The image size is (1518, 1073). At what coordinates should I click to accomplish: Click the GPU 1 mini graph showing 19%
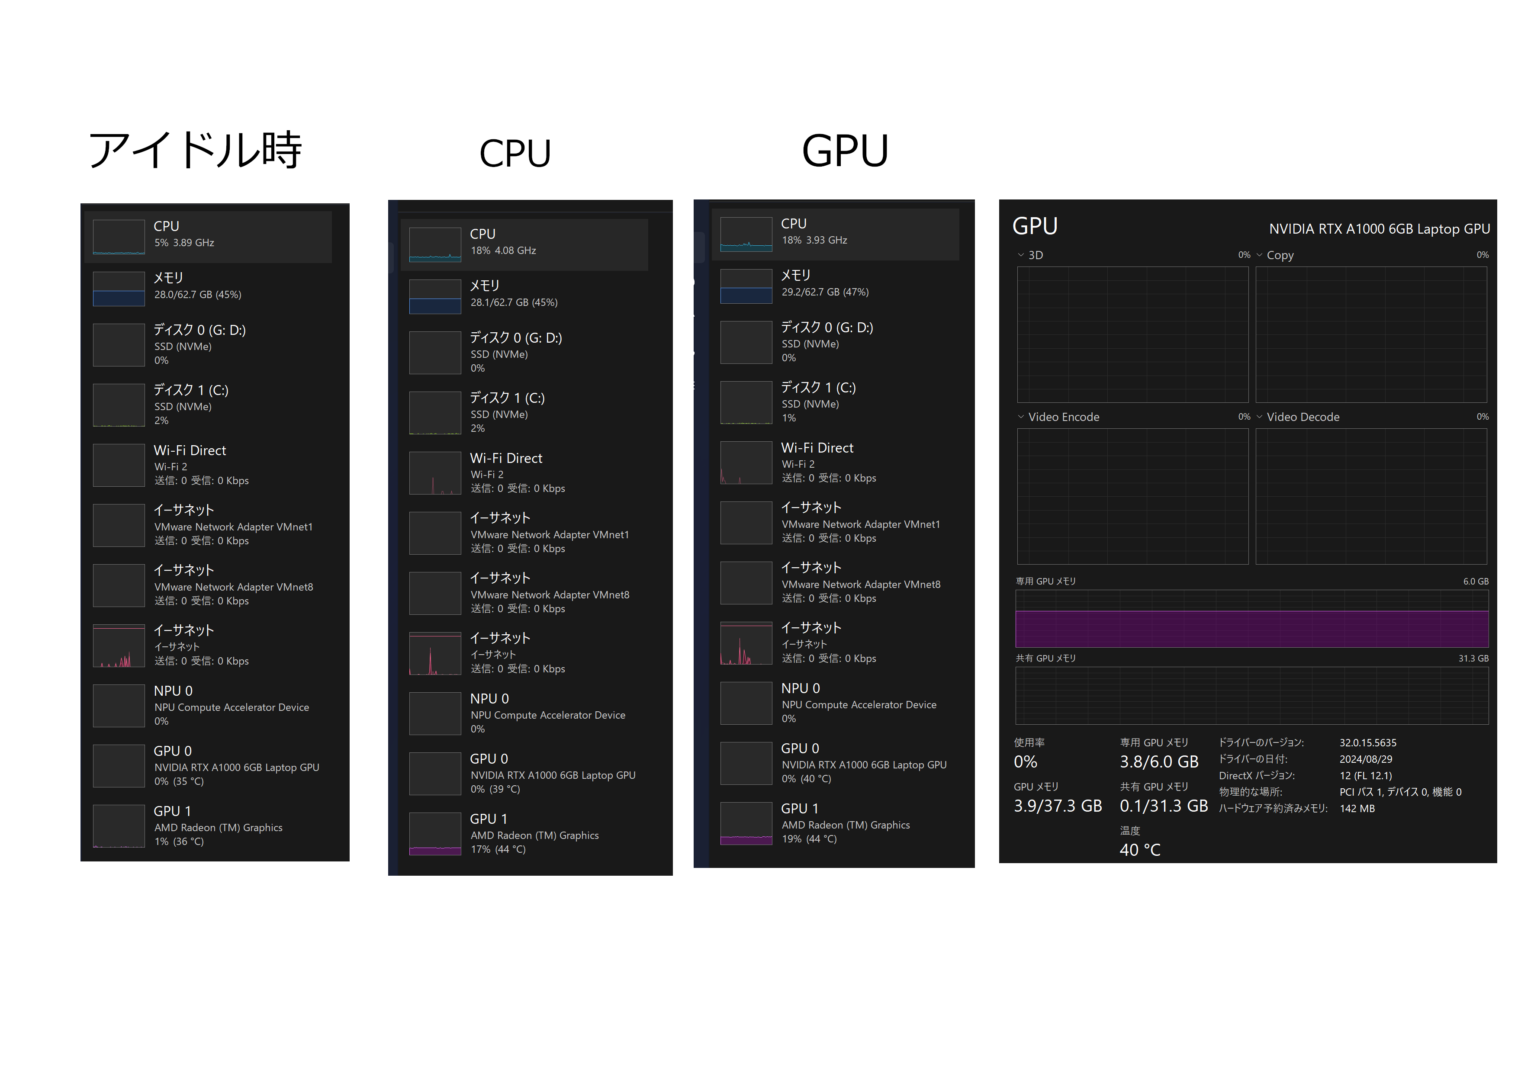click(746, 823)
